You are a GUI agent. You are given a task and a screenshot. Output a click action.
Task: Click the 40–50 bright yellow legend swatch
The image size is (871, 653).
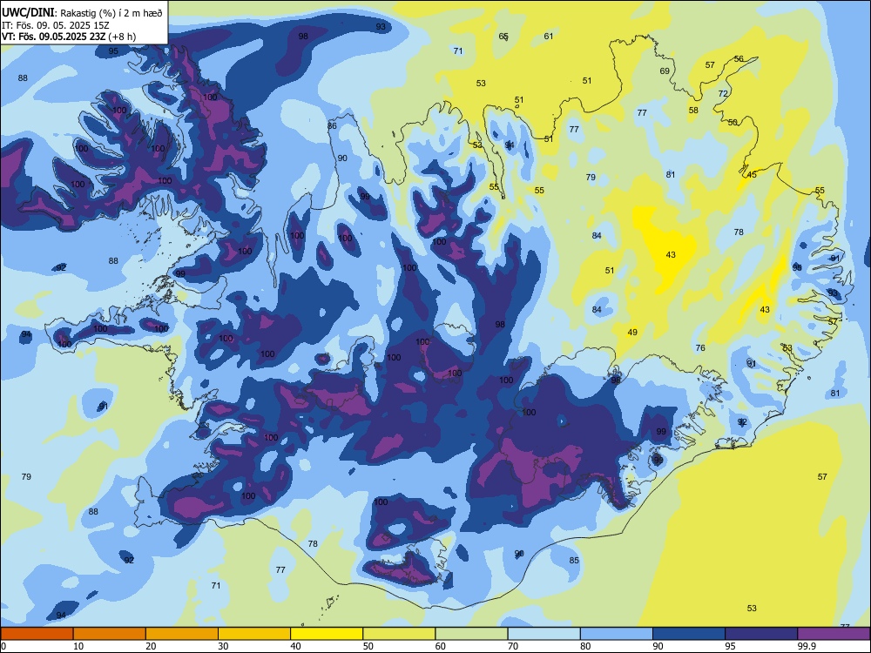click(x=327, y=634)
